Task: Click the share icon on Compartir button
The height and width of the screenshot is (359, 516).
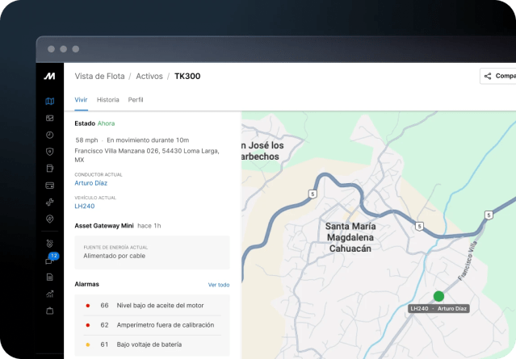Action: click(x=488, y=77)
